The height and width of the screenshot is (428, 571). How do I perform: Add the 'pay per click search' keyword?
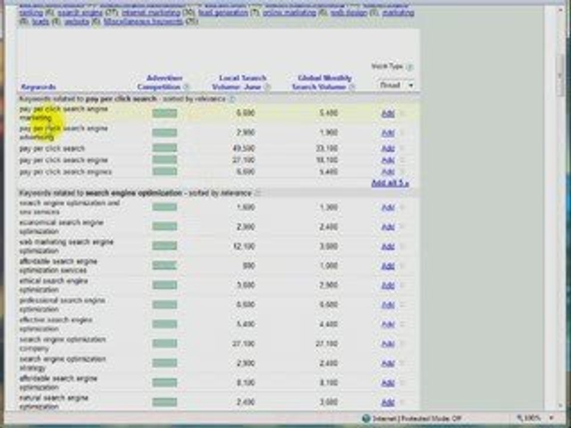tap(388, 149)
